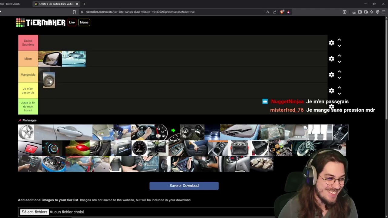This screenshot has width=388, height=218.
Task: Pick the window sunshade image
Action: click(x=272, y=132)
